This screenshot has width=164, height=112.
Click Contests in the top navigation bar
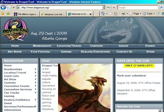(x=96, y=46)
